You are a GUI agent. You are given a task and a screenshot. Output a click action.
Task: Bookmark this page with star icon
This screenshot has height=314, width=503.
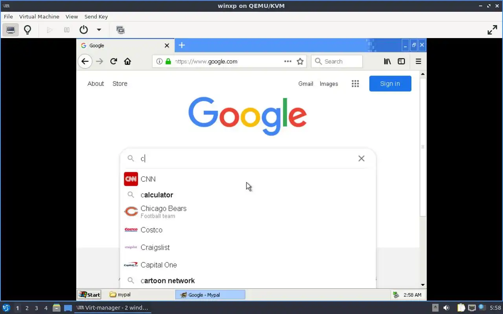(x=300, y=61)
